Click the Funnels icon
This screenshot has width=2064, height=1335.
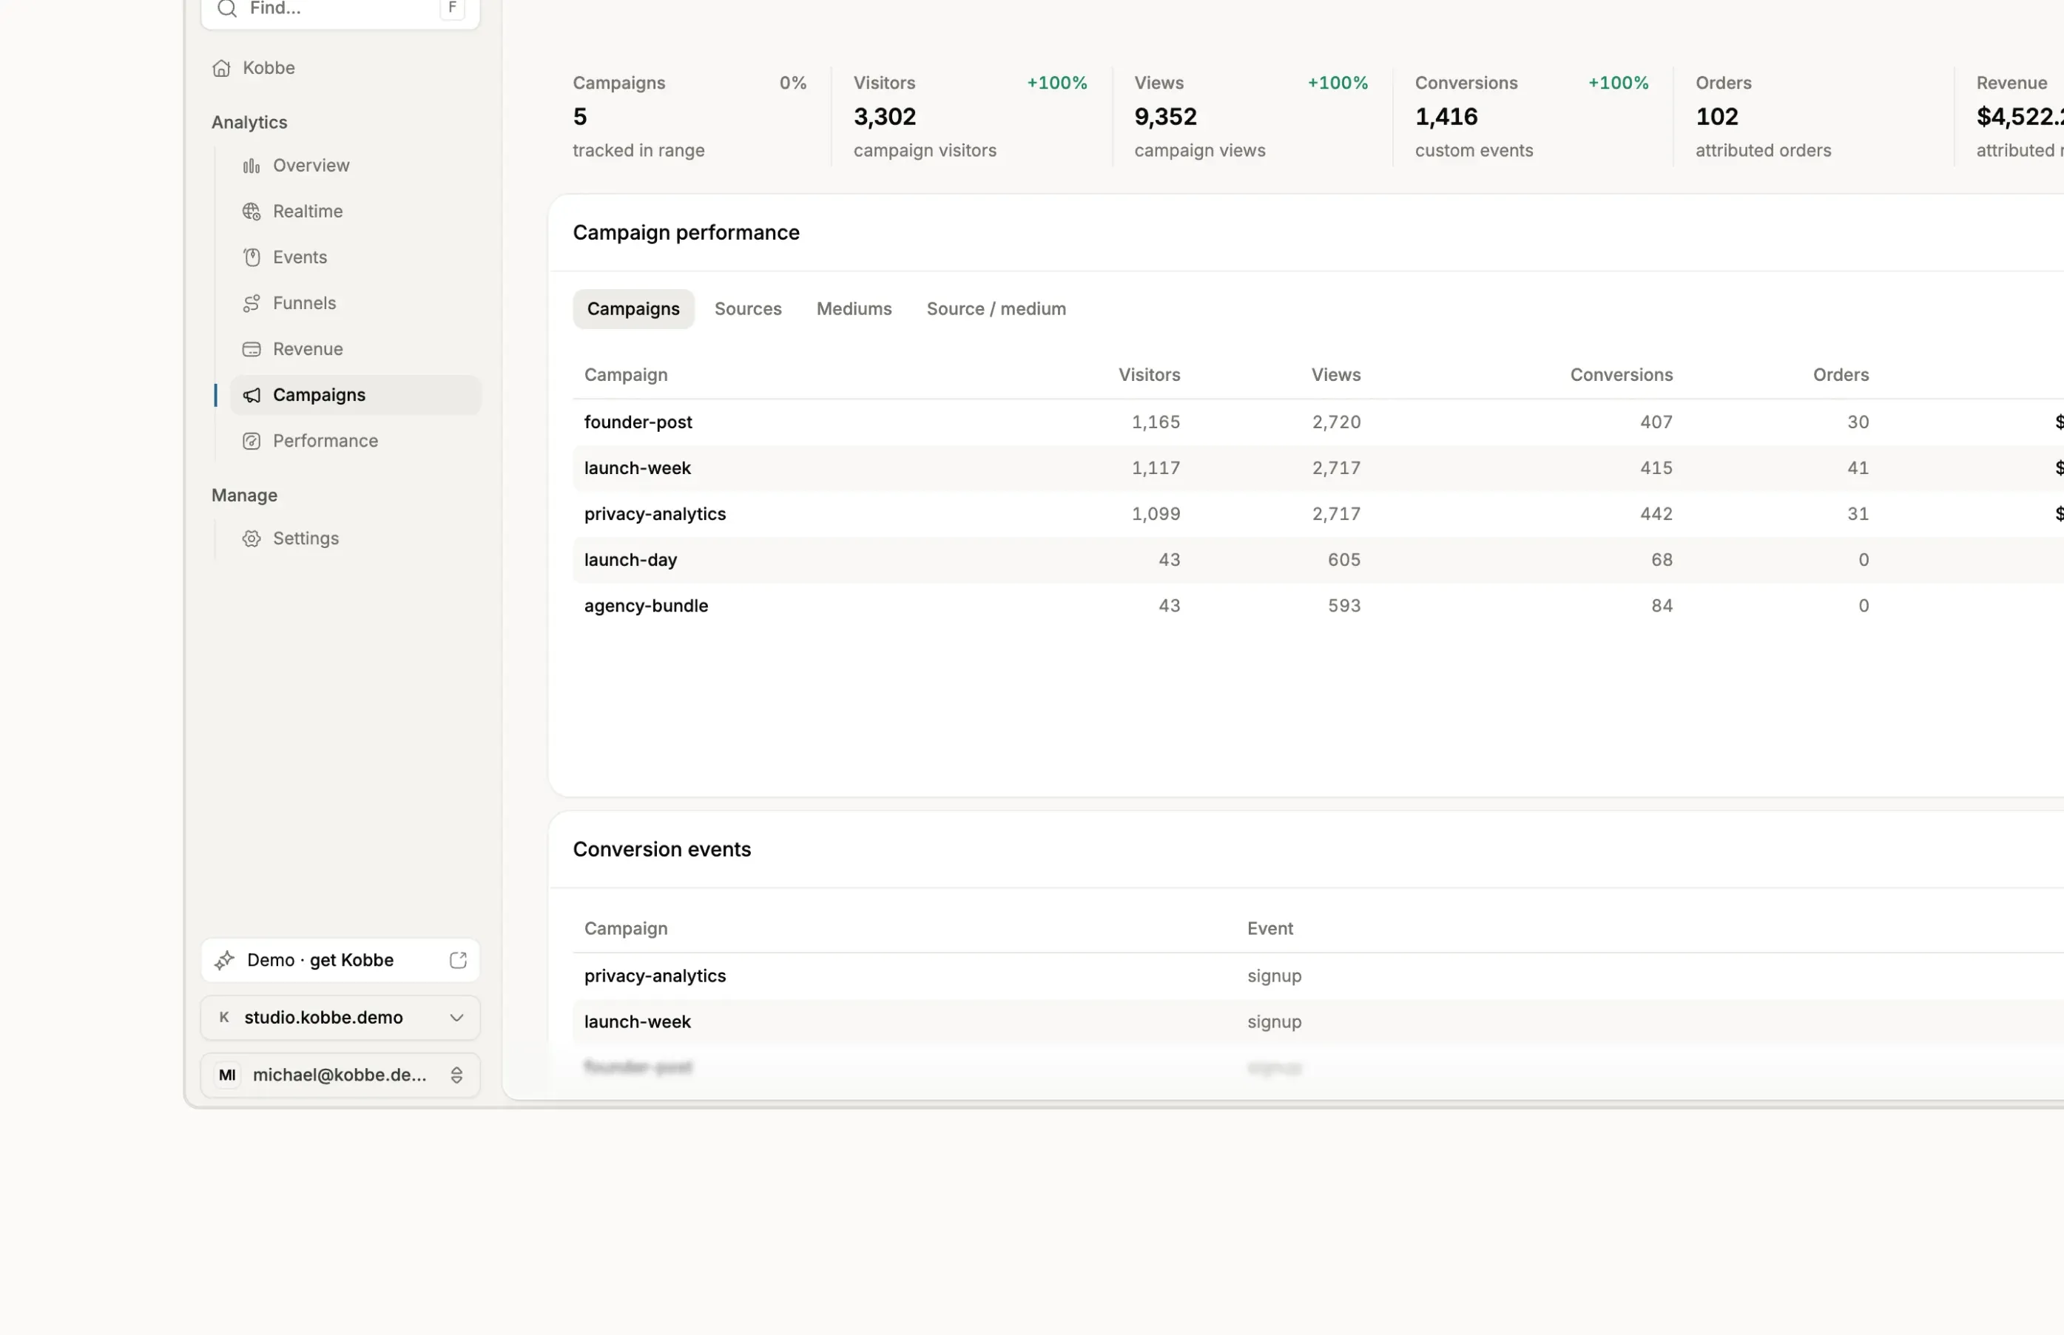click(252, 303)
